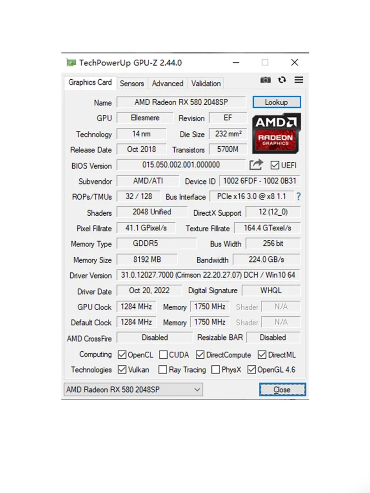Switch to the Sensors tab
The height and width of the screenshot is (493, 370).
pyautogui.click(x=132, y=83)
